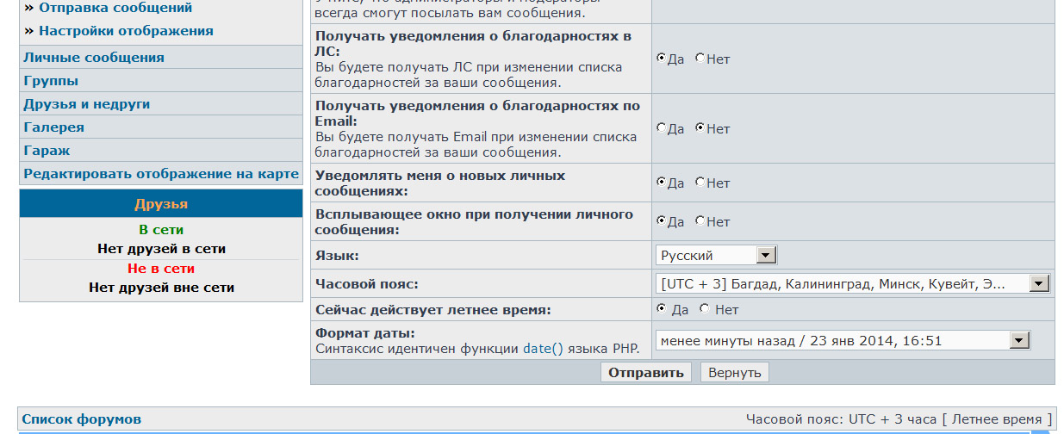1064x434 pixels.
Task: Open Отправка сообщений settings link
Action: pos(115,8)
